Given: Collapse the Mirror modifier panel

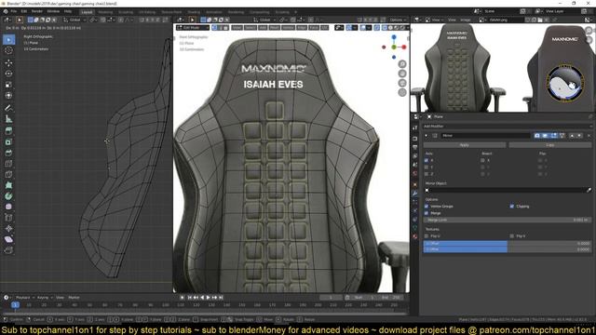Looking at the screenshot, I should click(427, 136).
